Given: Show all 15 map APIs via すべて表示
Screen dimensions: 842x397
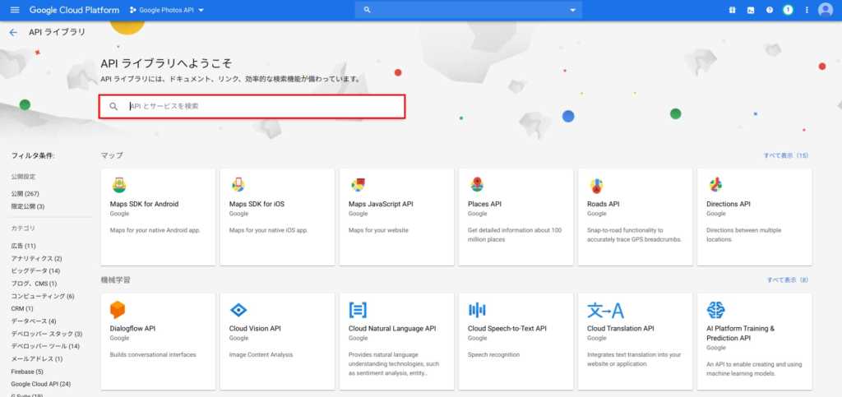Looking at the screenshot, I should 785,155.
